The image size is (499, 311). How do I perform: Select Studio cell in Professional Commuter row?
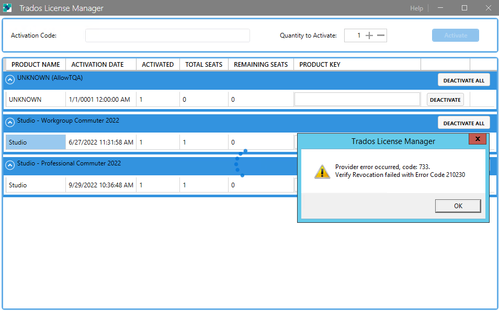click(36, 185)
